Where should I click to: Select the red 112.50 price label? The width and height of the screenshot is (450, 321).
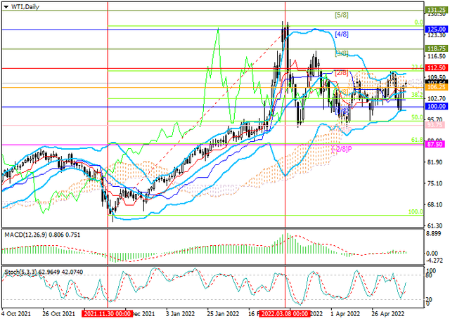coord(437,68)
